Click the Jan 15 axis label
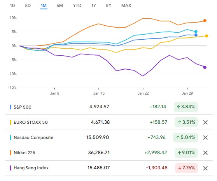The image size is (217, 181). (x=99, y=93)
